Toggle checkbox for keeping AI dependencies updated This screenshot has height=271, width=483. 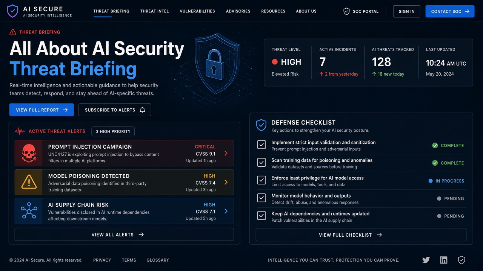261,216
